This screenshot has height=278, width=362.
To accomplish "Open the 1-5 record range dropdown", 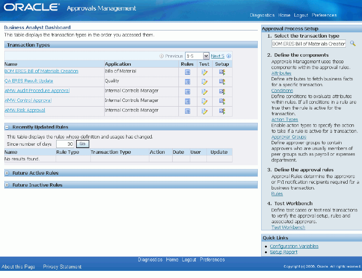I will pyautogui.click(x=197, y=56).
